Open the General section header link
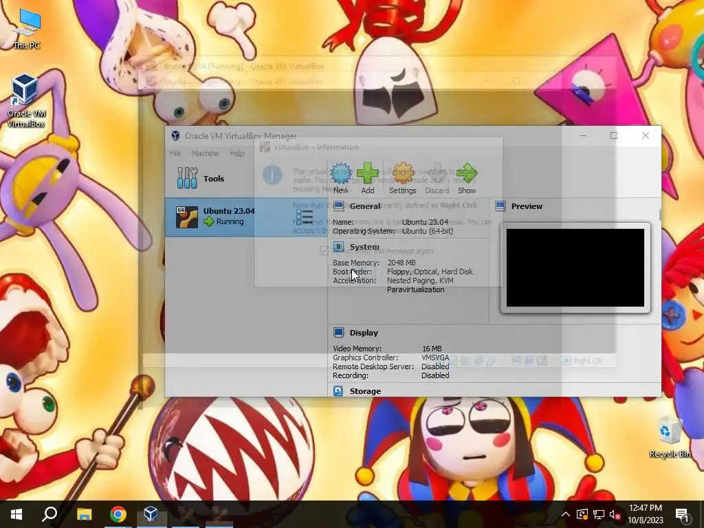The image size is (704, 528). (x=365, y=206)
